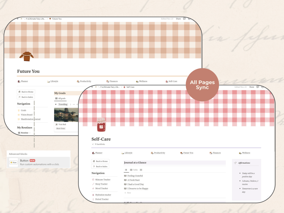Open Planner link in Future You page
284x213 pixels.
[23, 81]
